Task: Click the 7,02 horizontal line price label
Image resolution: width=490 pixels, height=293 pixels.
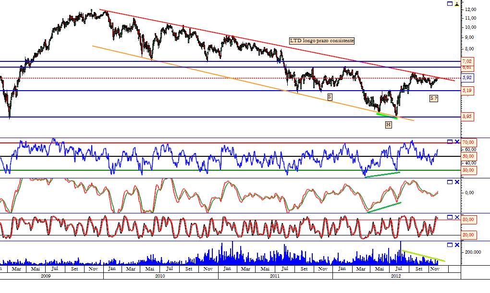Action: click(467, 61)
